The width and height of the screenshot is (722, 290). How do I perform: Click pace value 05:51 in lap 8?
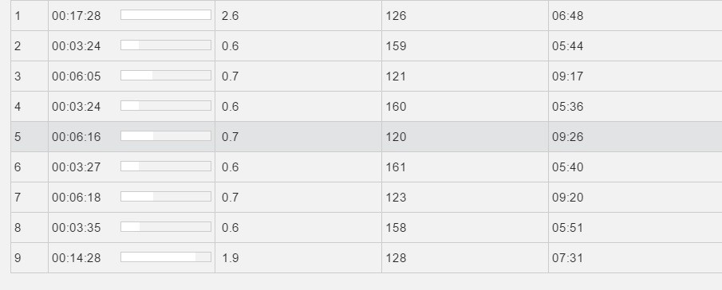568,228
